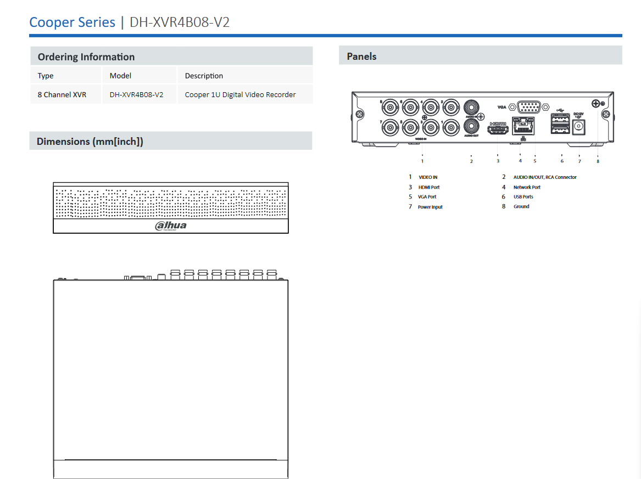Click the 'VIDEO IN' legend entry
Image resolution: width=641 pixels, height=479 pixels.
(x=428, y=177)
